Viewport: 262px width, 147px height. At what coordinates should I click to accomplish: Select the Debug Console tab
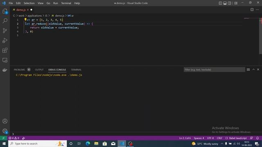tap(57, 70)
